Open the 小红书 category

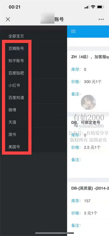tap(14, 85)
